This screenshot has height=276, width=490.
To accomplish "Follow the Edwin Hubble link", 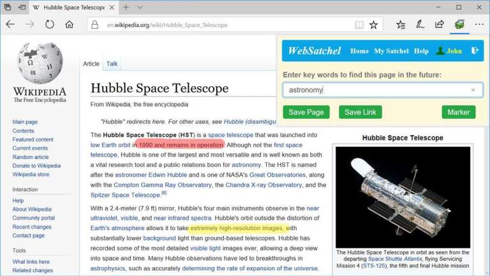I will coord(168,175).
